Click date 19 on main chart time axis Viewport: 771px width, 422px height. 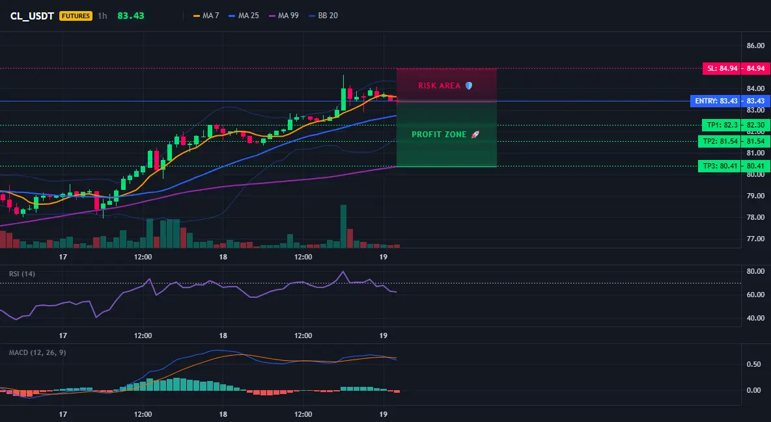[384, 257]
